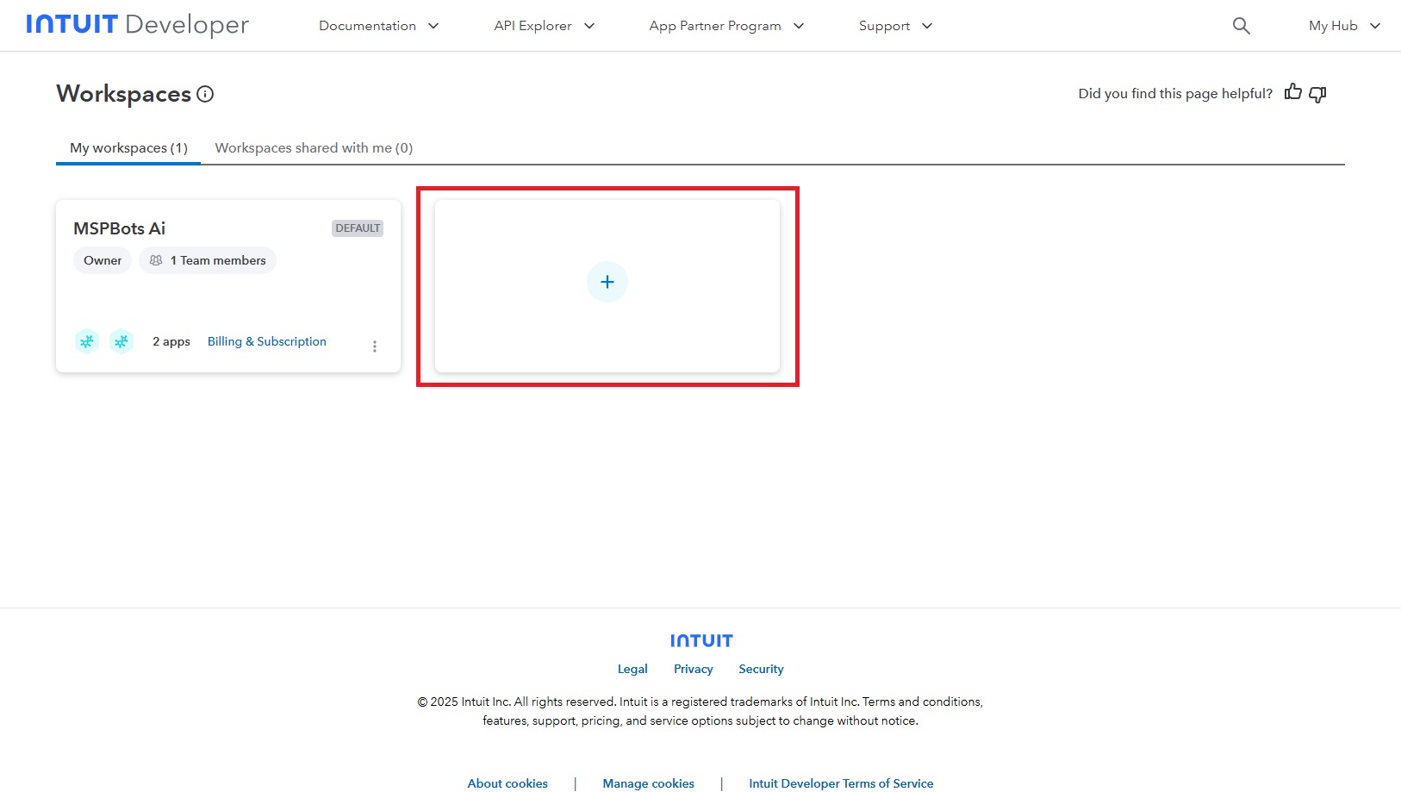
Task: Open the MSPBots Ai workspace card title
Action: pyautogui.click(x=119, y=228)
